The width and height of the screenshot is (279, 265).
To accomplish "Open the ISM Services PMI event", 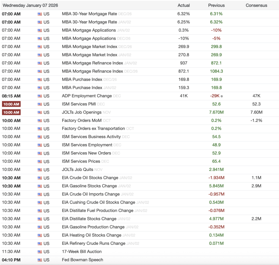I will coord(79,104).
